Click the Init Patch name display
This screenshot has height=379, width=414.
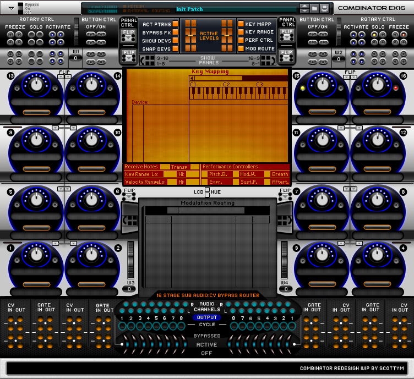coord(236,9)
